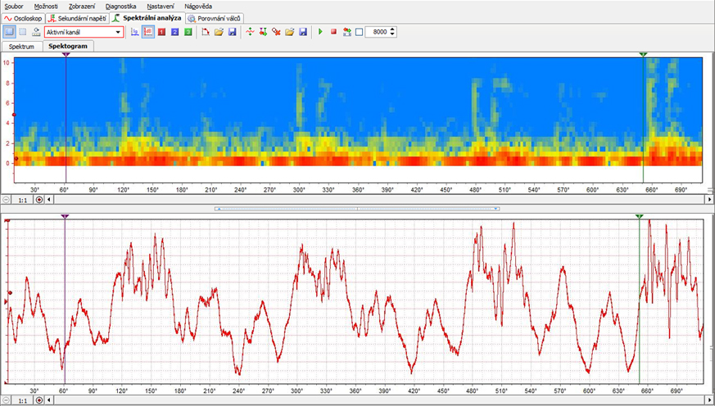
Task: Toggle the record circle beside spectrogram 1:1
Action: click(x=39, y=199)
